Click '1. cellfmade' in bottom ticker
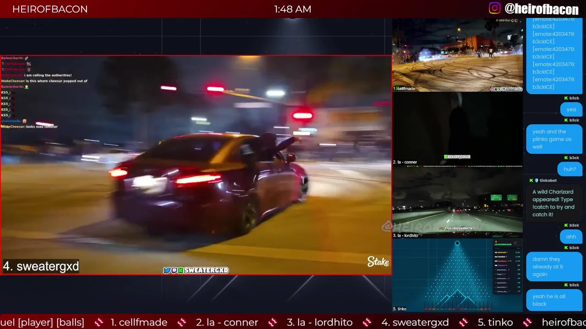This screenshot has height=329, width=586. coord(139,322)
